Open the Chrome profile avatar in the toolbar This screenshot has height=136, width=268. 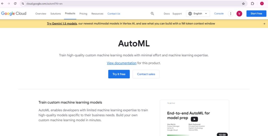coord(262,4)
